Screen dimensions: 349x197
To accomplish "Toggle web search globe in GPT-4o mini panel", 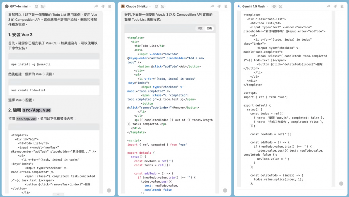I will pyautogui.click(x=36, y=6).
